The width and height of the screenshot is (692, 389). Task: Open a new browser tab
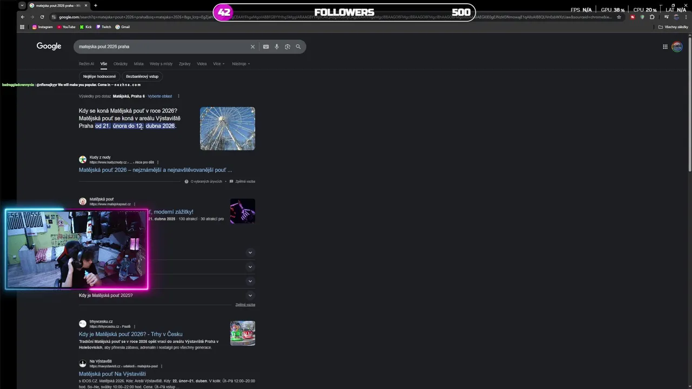96,5
